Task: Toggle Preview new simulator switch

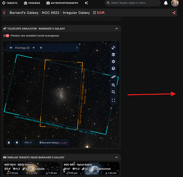Action: click(x=6, y=36)
